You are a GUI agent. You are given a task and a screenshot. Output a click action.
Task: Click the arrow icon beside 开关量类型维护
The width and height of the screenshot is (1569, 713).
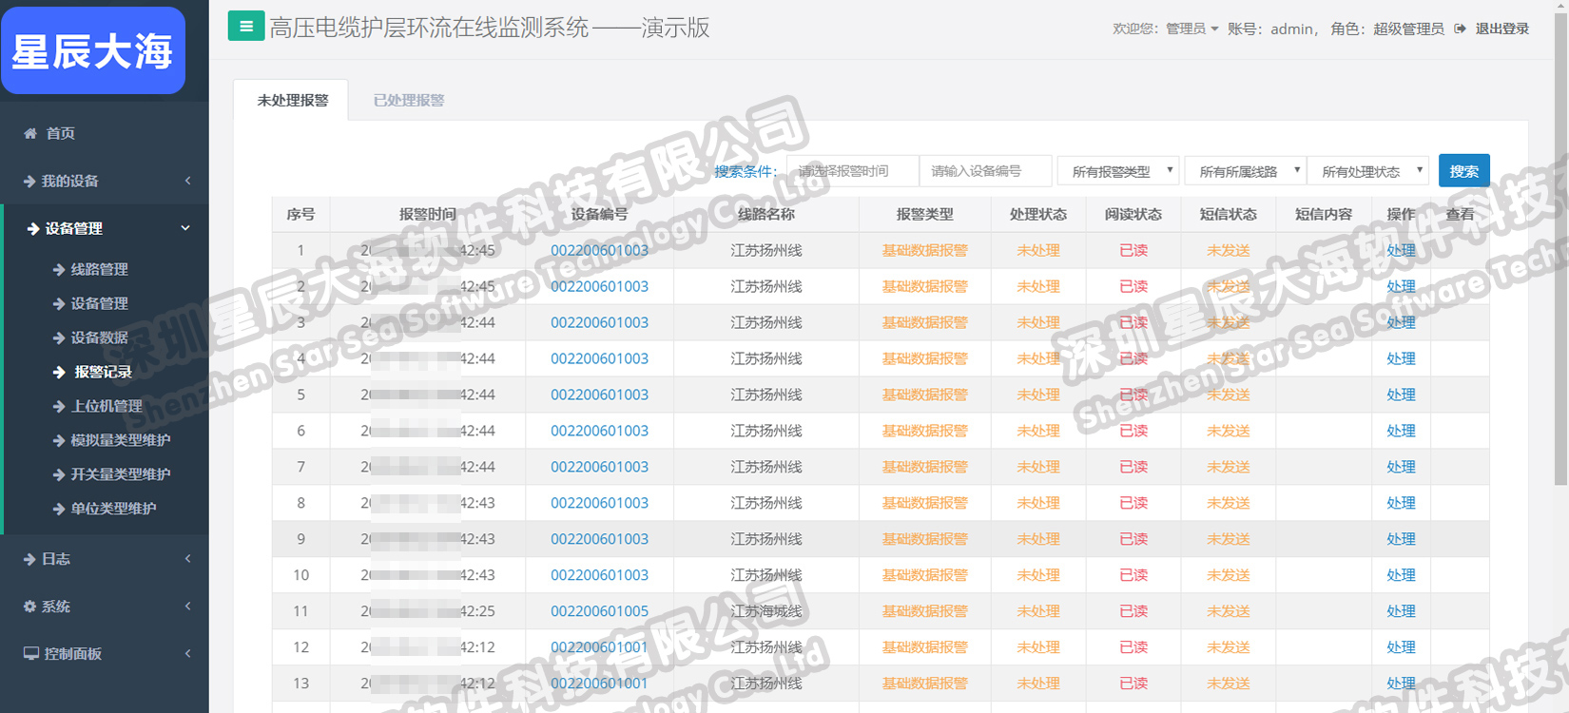59,475
